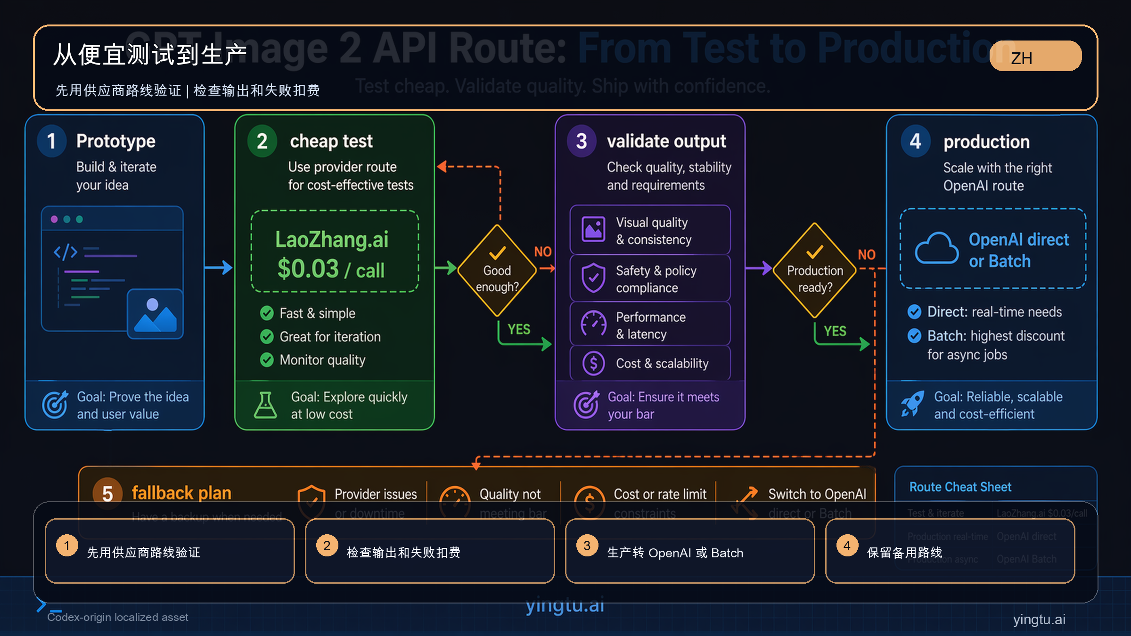
Task: Click the orange shield icon for Provider issues
Action: (312, 500)
